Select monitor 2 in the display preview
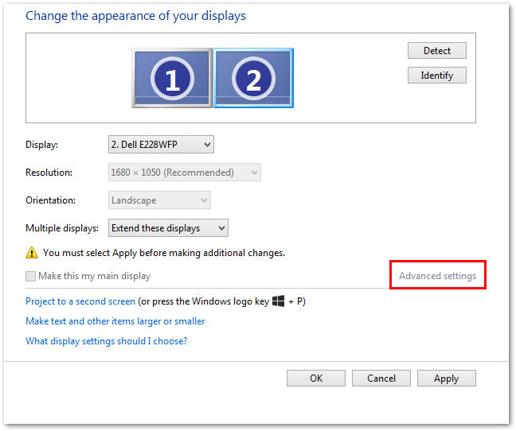 pyautogui.click(x=253, y=78)
